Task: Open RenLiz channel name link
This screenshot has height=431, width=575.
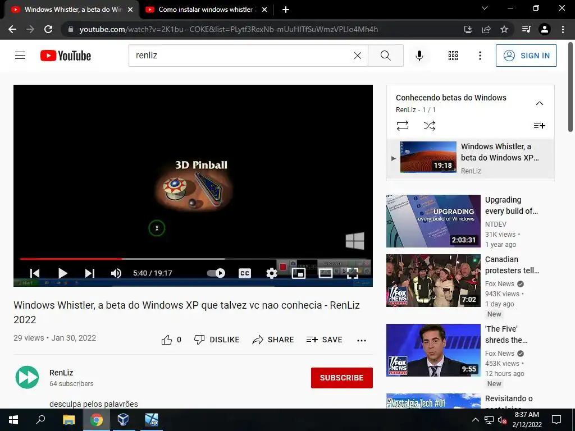Action: pos(61,373)
